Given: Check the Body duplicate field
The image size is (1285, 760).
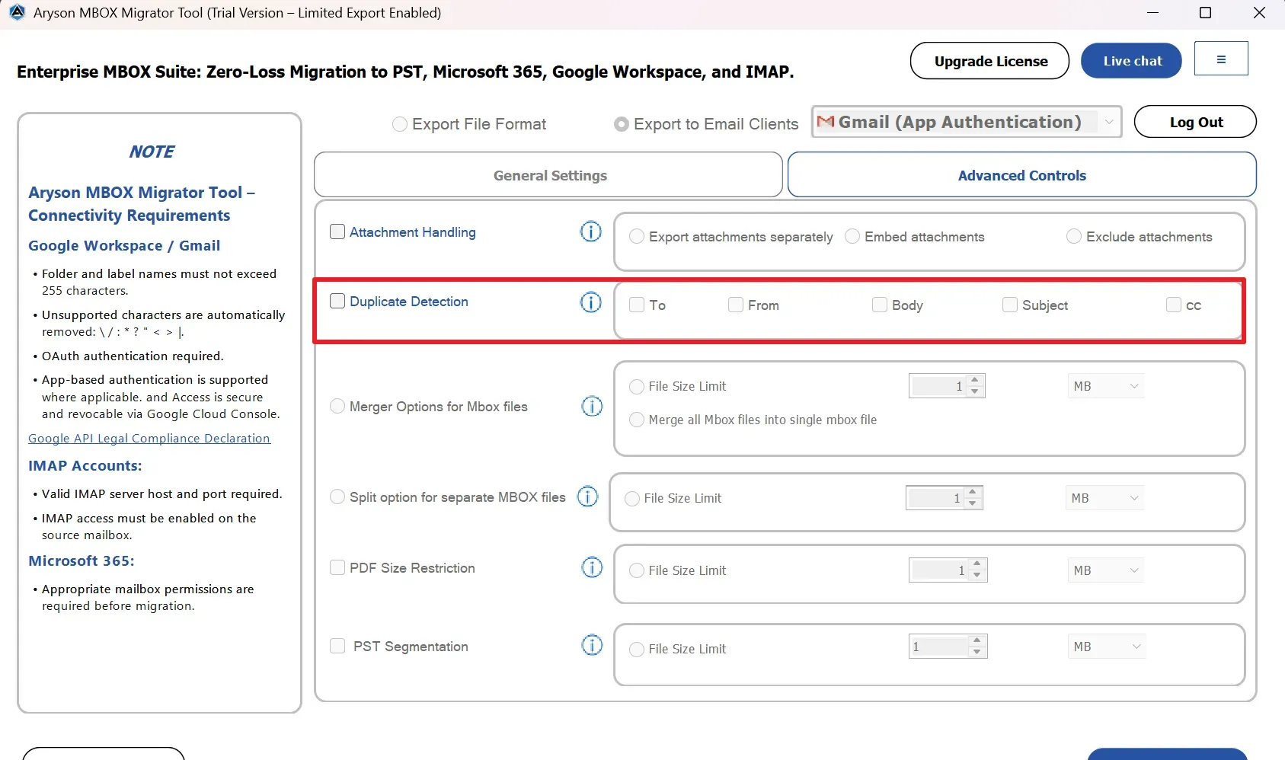Looking at the screenshot, I should tap(880, 305).
